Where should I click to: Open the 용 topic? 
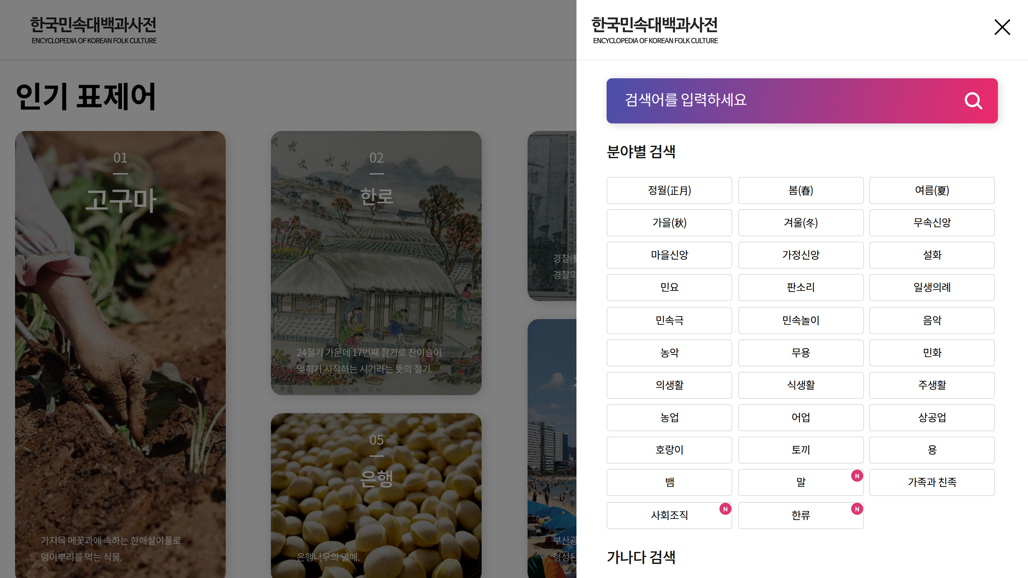click(932, 450)
